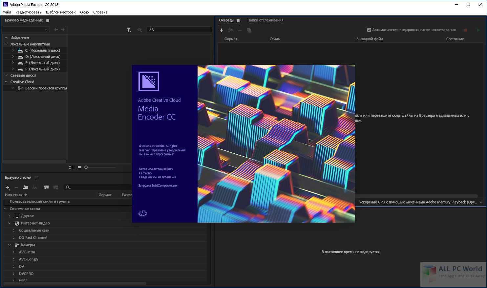Import presets into the Preset Browser
487x288 pixels.
46,188
